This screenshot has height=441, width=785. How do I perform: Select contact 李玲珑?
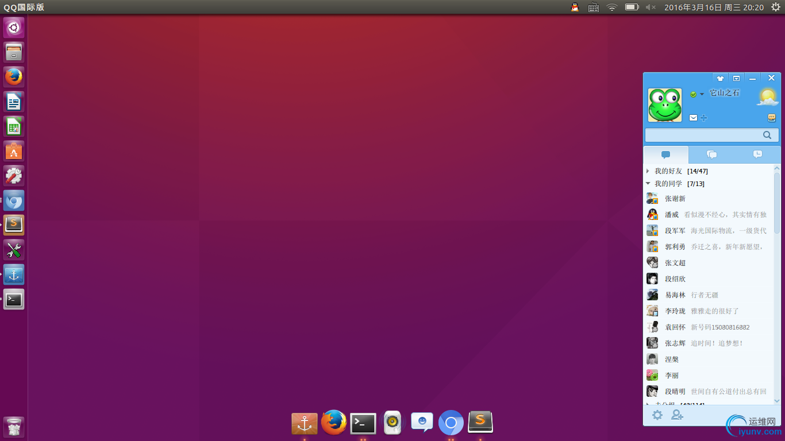point(709,311)
